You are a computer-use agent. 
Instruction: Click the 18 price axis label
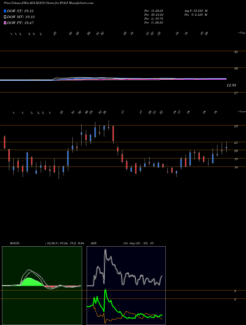point(236,167)
